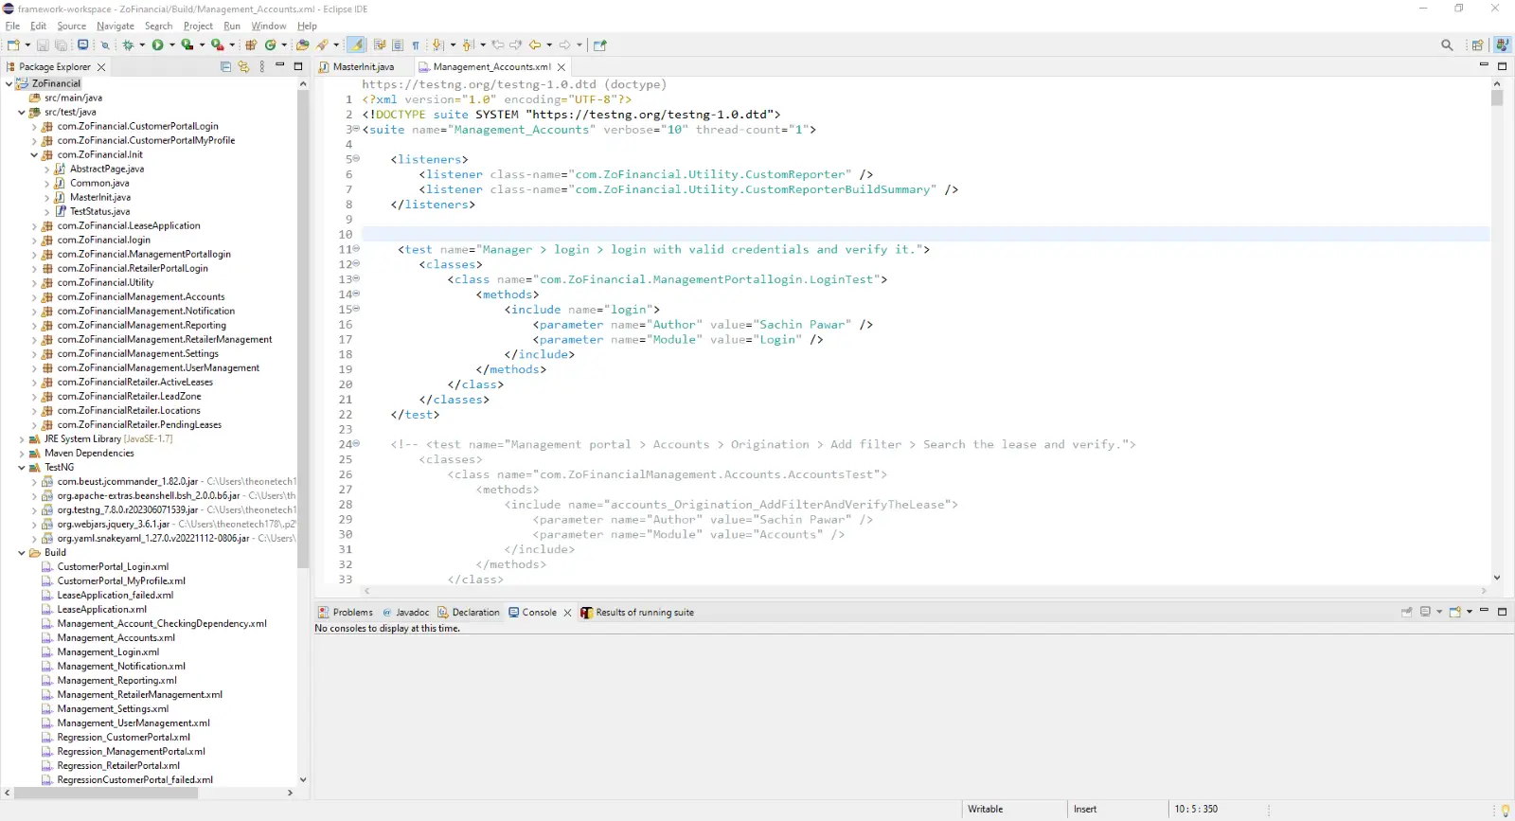Click the Open Perspective icon

click(x=1477, y=45)
